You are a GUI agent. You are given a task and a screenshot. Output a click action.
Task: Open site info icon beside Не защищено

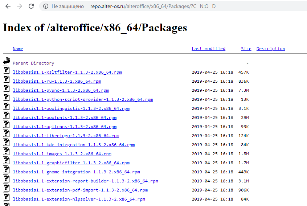pos(46,6)
